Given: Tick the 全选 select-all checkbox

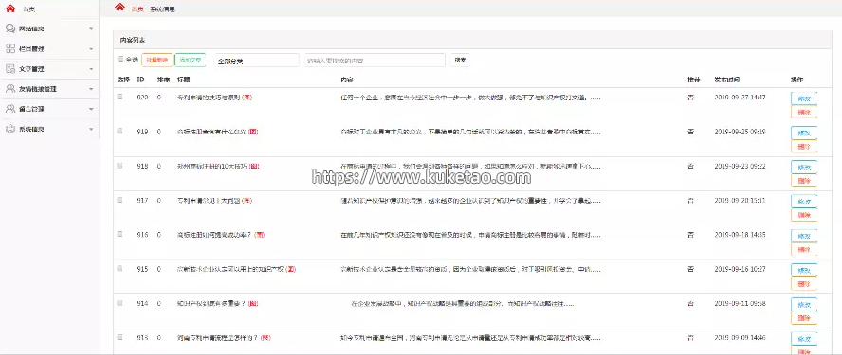Looking at the screenshot, I should [x=120, y=60].
